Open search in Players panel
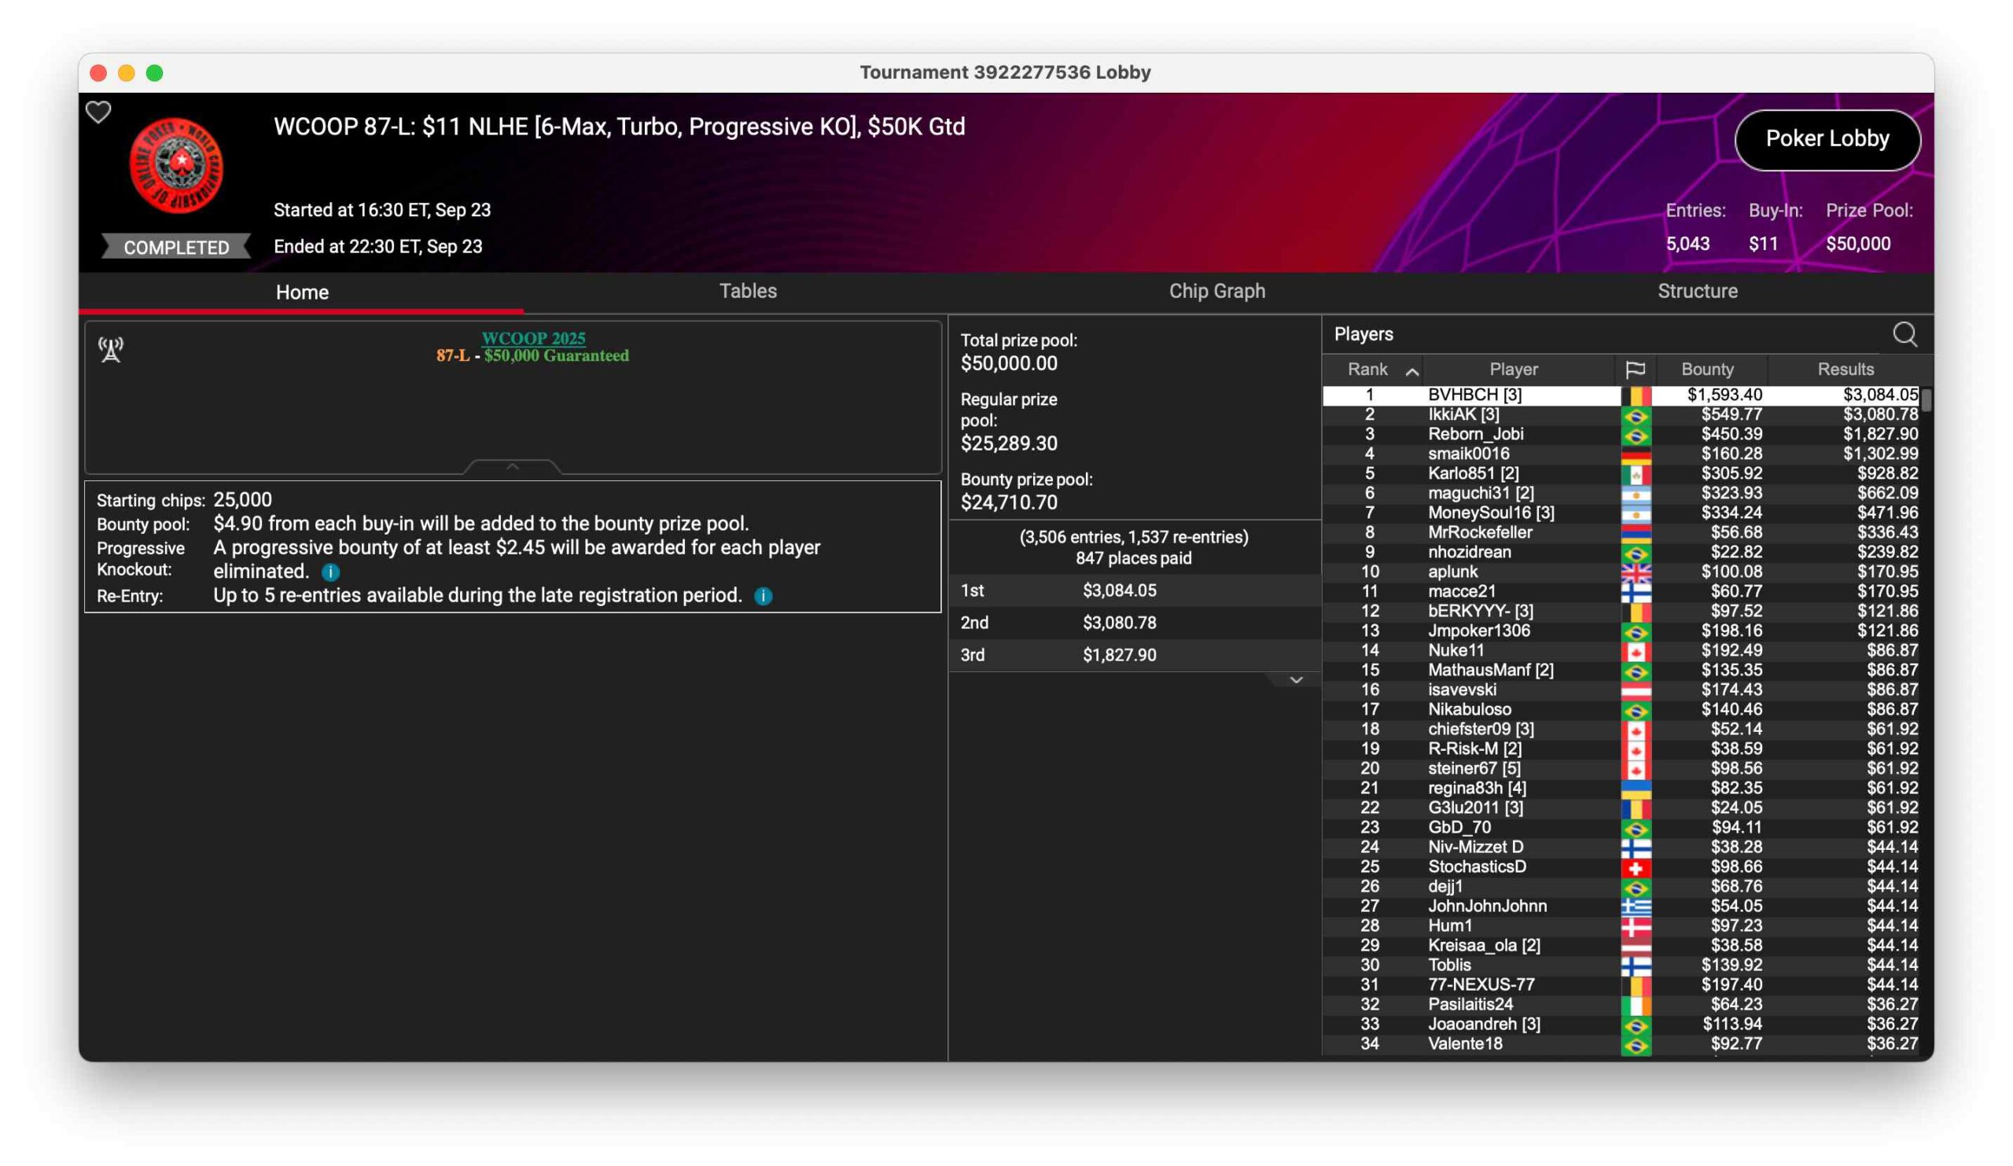 1904,334
